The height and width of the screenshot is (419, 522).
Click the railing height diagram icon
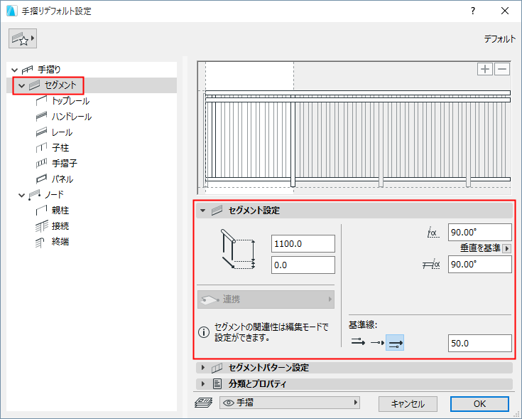(238, 249)
